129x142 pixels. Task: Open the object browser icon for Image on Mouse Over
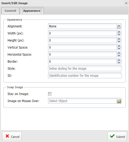coord(119,101)
